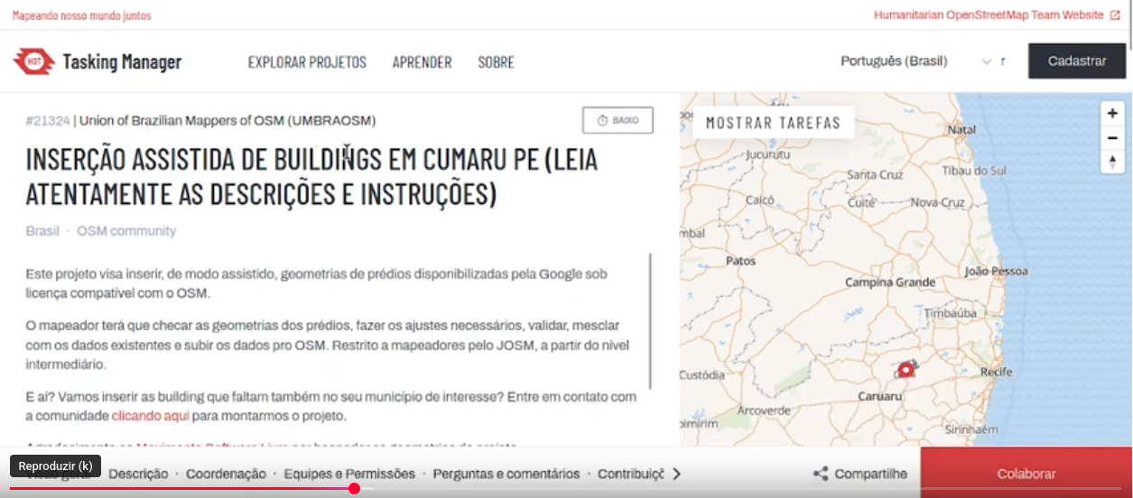Go to the Sobre page
This screenshot has width=1133, height=498.
(x=496, y=62)
